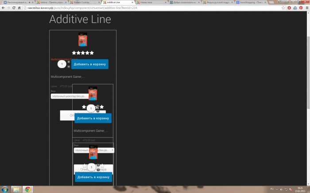Decrease quantity of the middle product
310x193 pixels.
tap(98, 111)
